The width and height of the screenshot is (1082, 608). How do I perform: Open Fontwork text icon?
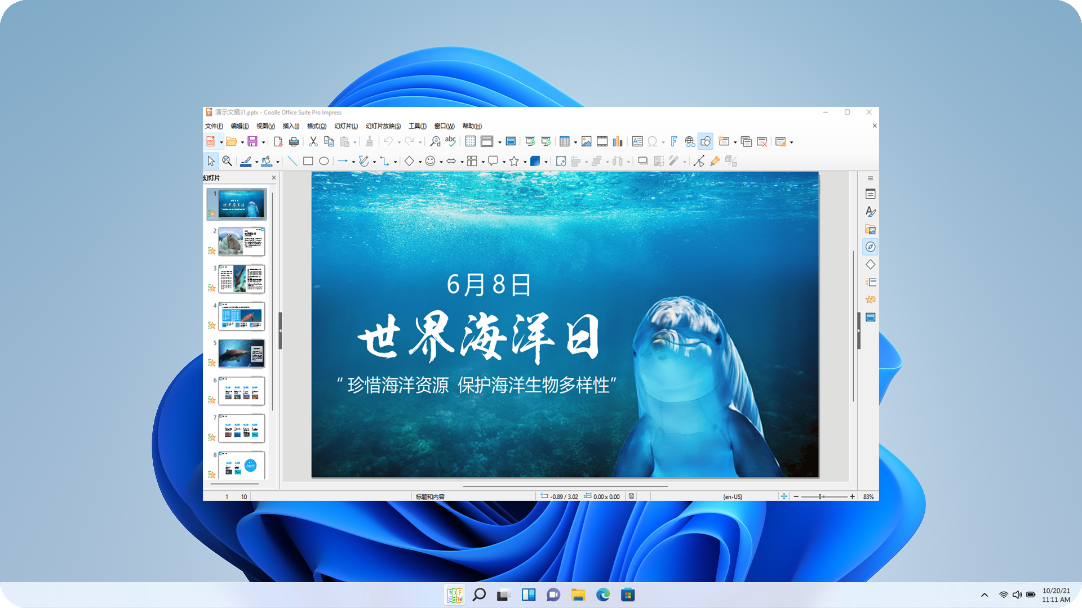coord(674,141)
